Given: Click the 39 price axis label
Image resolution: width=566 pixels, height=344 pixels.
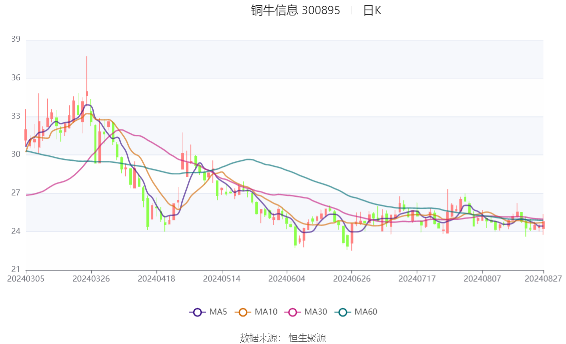Looking at the screenshot, I should [x=16, y=39].
